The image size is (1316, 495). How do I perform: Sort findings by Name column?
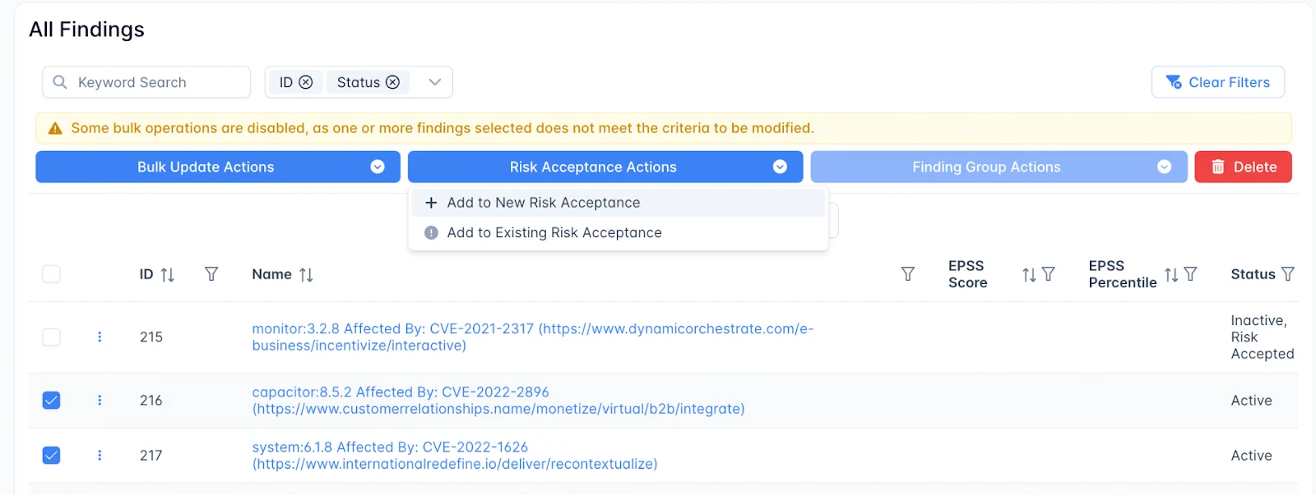306,275
